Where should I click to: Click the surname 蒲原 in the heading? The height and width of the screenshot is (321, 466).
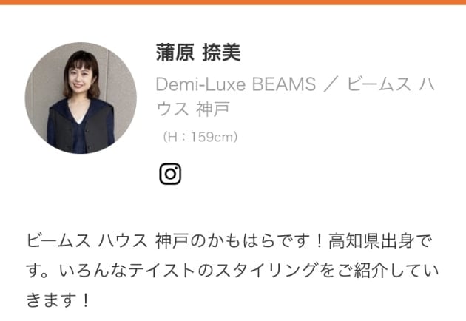(175, 53)
